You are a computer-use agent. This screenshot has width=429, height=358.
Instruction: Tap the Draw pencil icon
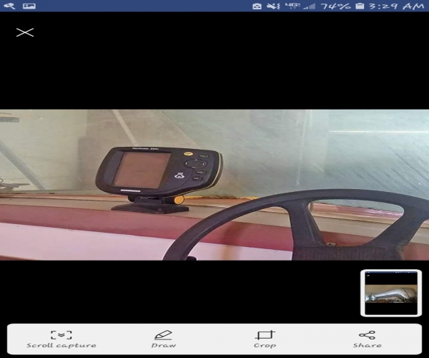pyautogui.click(x=163, y=334)
